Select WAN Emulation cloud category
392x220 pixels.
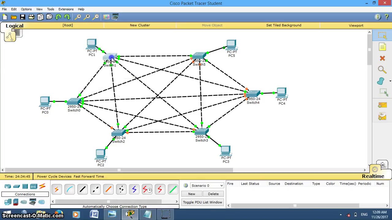click(24, 202)
